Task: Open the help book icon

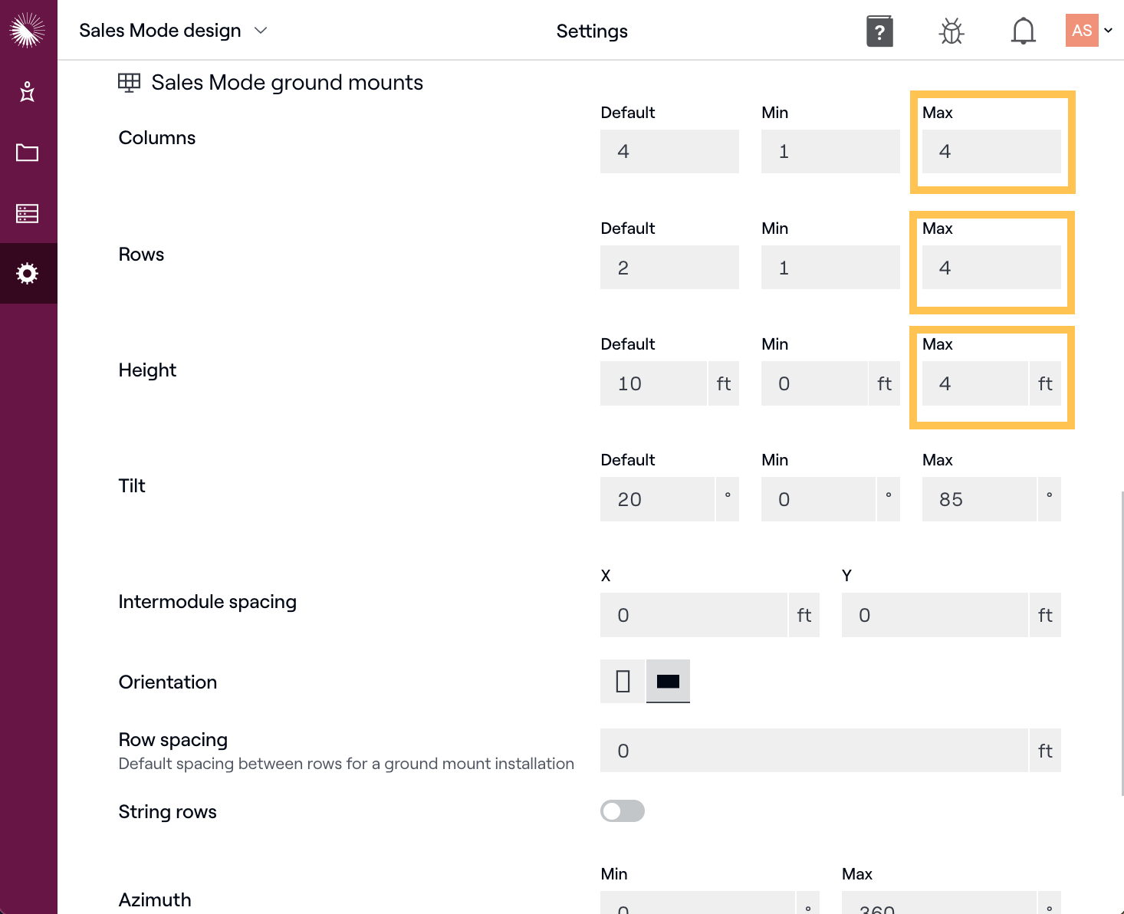Action: [x=879, y=31]
